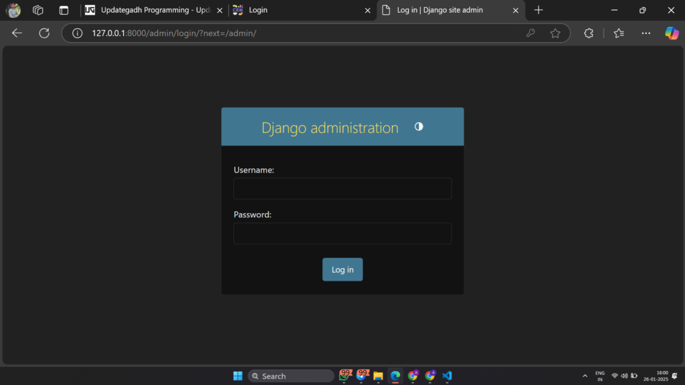
Task: Submit the form with the Log in button
Action: [342, 269]
